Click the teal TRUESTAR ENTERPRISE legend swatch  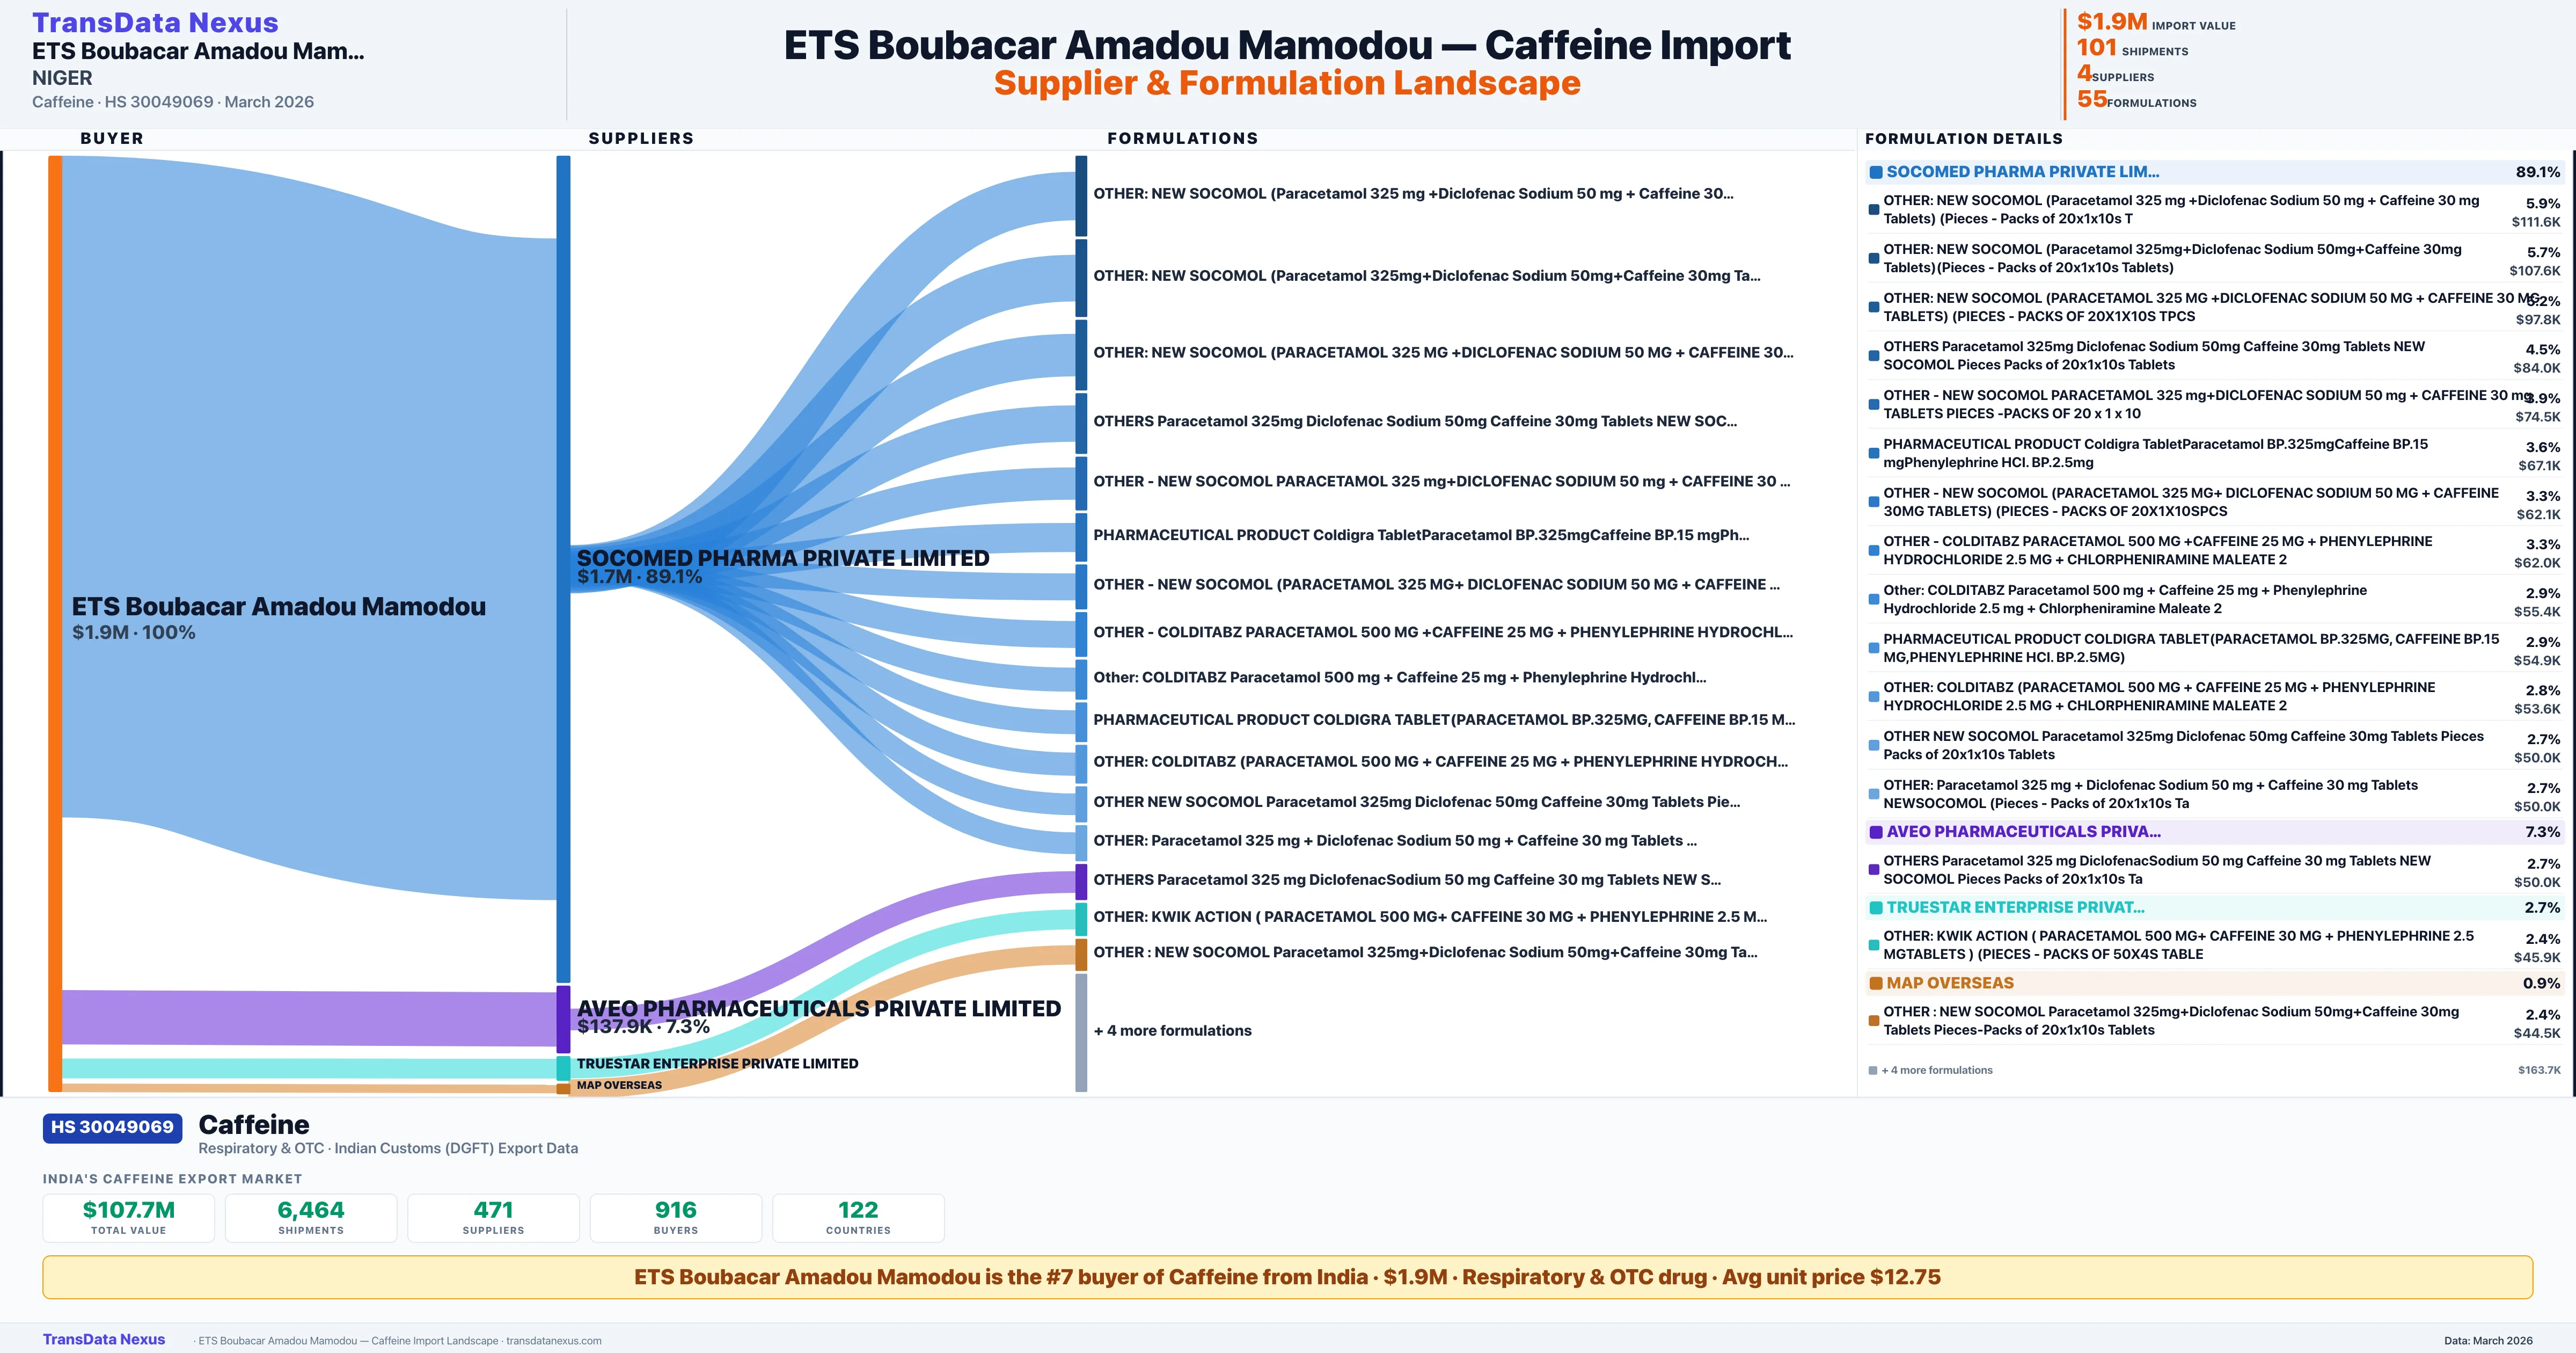click(x=1876, y=908)
